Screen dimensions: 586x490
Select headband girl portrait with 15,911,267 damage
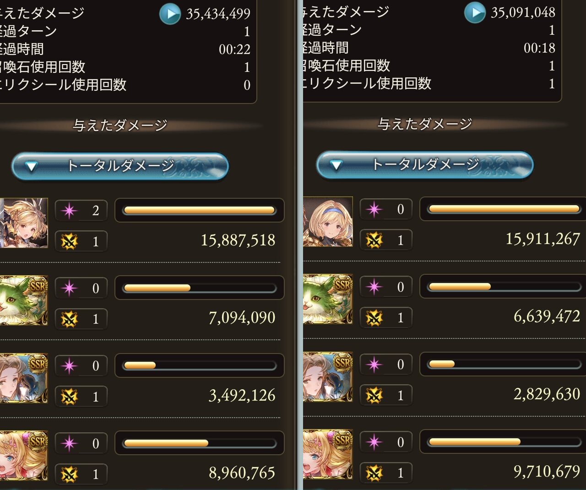coord(328,222)
